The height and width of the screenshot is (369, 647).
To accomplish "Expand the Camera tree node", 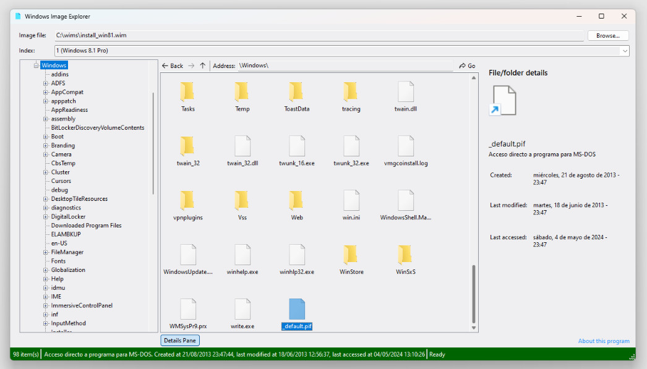I will click(45, 154).
